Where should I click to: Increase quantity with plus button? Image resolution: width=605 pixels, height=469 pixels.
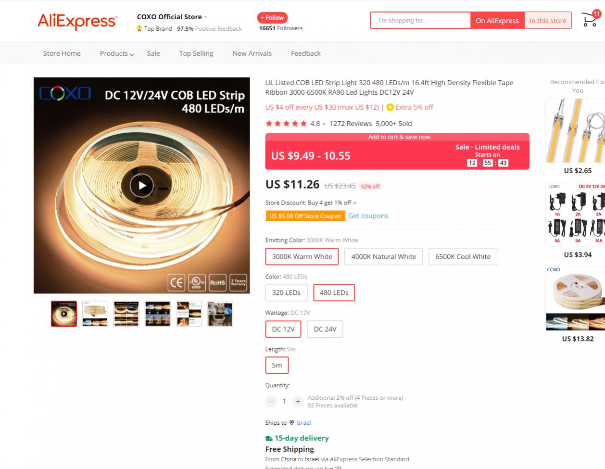coord(298,401)
